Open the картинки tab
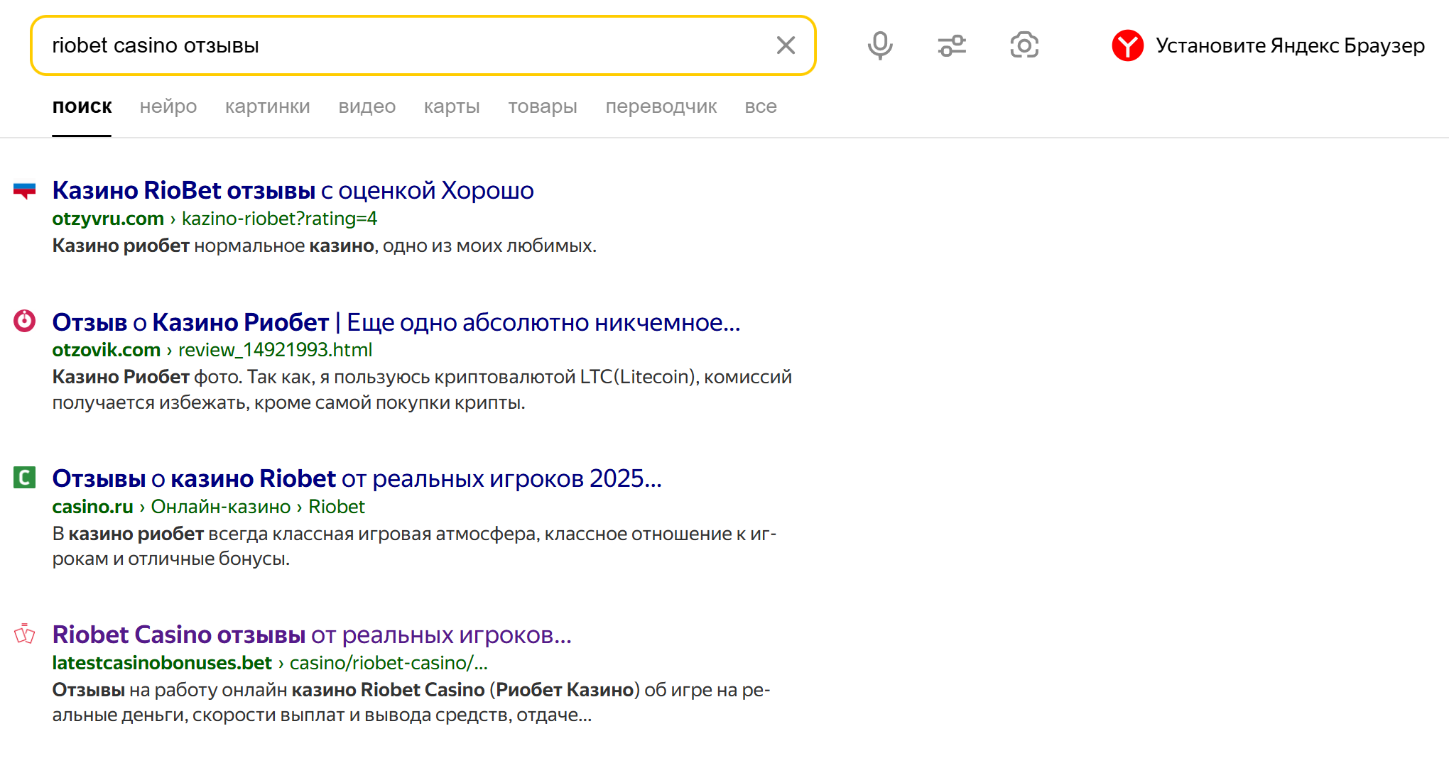This screenshot has width=1449, height=763. pos(267,106)
